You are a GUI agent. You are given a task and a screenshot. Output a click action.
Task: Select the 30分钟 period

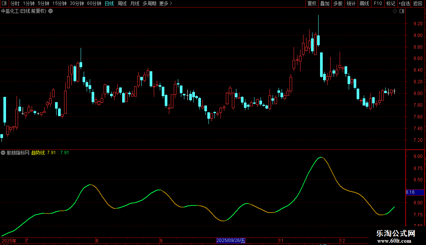click(77, 3)
